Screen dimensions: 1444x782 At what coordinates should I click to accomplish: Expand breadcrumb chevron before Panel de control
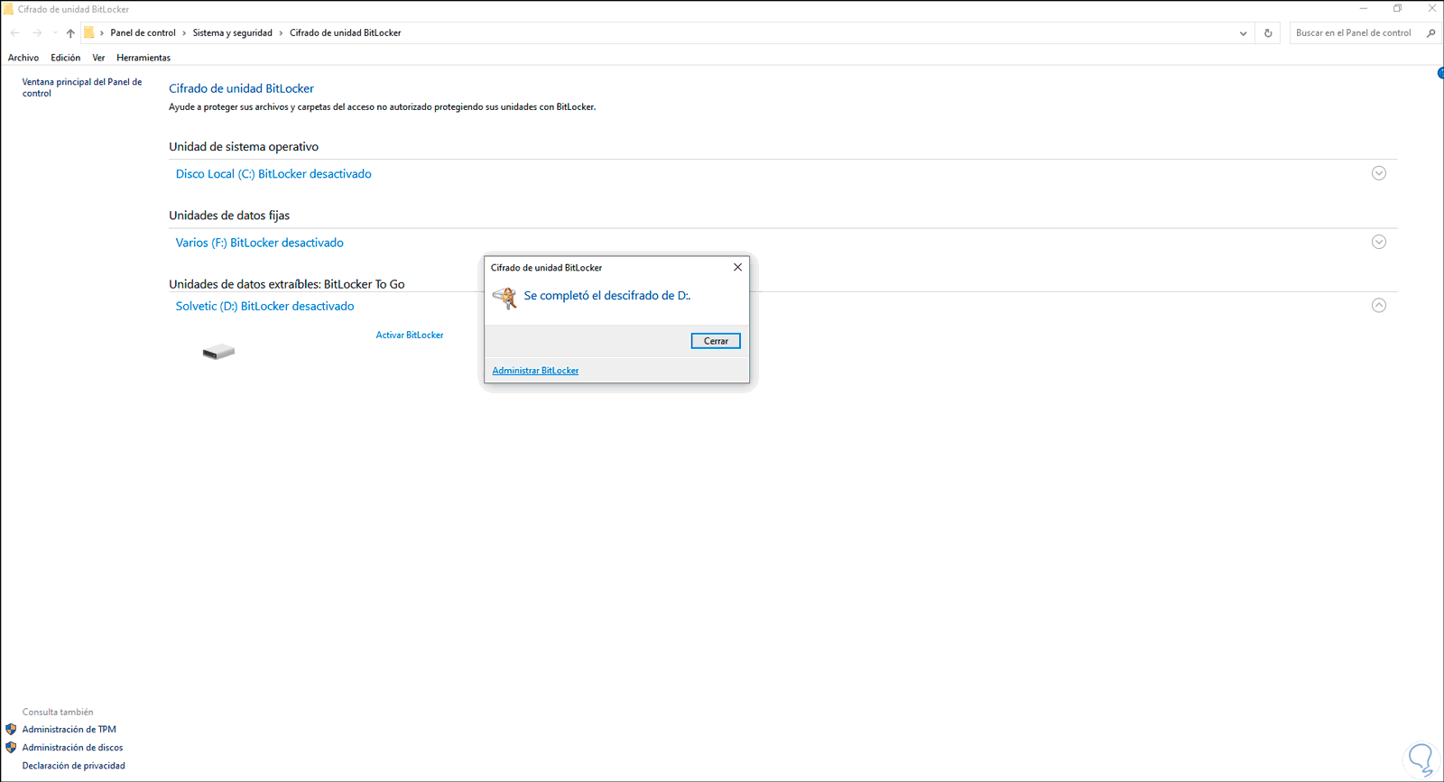point(102,33)
